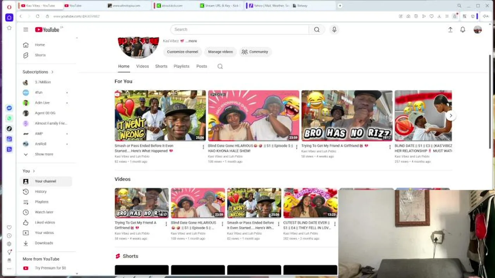
Task: Open BRO HAS NO RIZZ thumbnail in For You
Action: coord(347,115)
